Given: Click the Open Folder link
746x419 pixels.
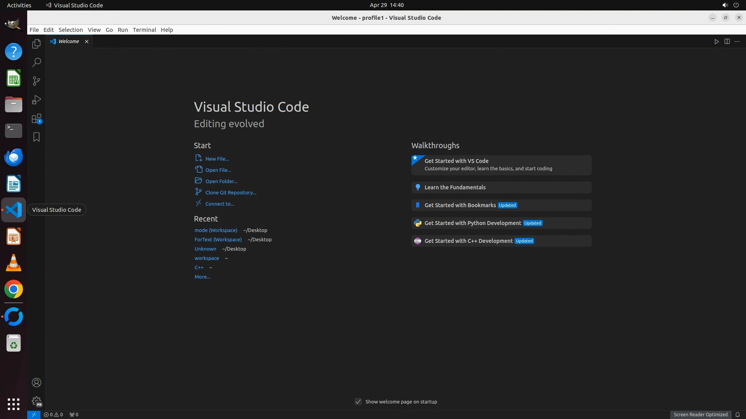Looking at the screenshot, I should pos(221,181).
